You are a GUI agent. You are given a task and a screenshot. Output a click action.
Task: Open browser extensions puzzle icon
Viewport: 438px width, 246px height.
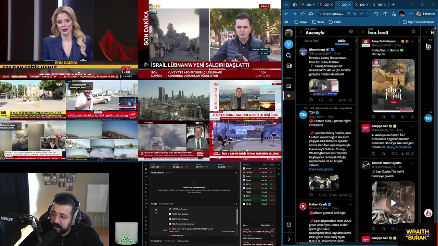[376, 14]
